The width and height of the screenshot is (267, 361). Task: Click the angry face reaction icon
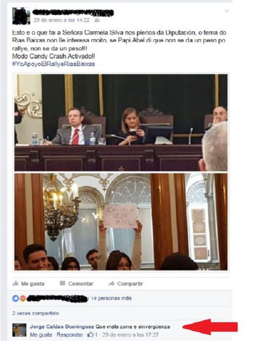23,299
